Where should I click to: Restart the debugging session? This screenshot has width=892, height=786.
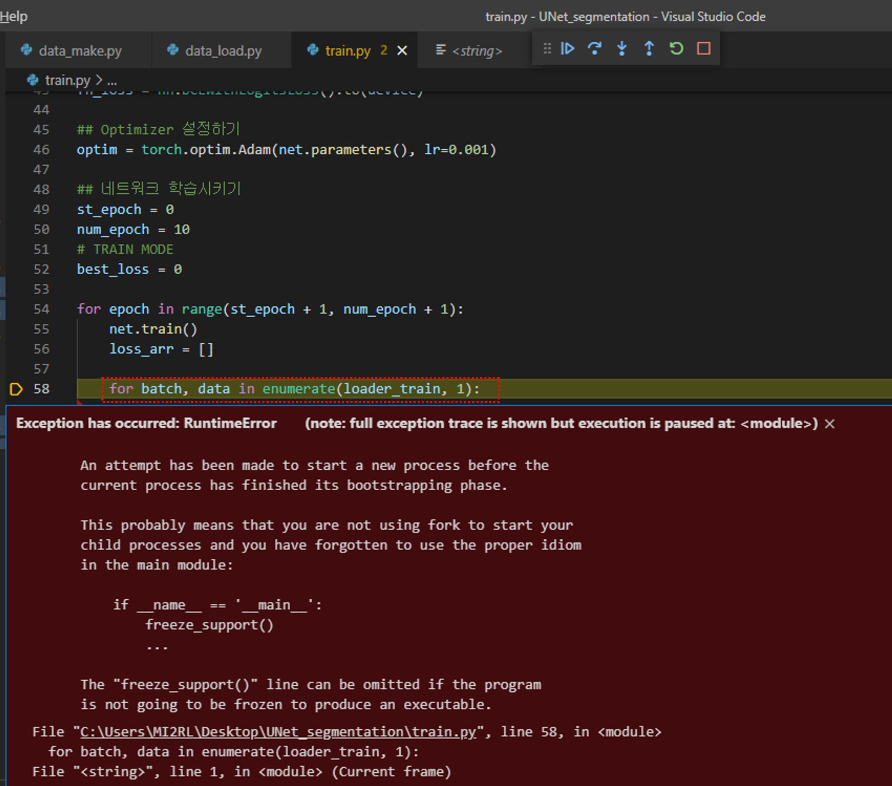click(676, 49)
